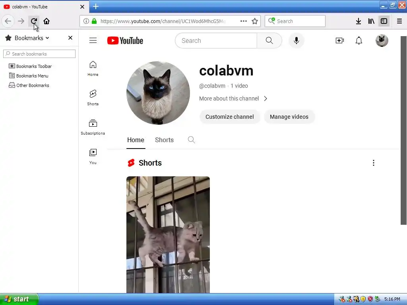This screenshot has height=305, width=407.
Task: Open page actions three-dot menu in address bar
Action: tap(244, 21)
